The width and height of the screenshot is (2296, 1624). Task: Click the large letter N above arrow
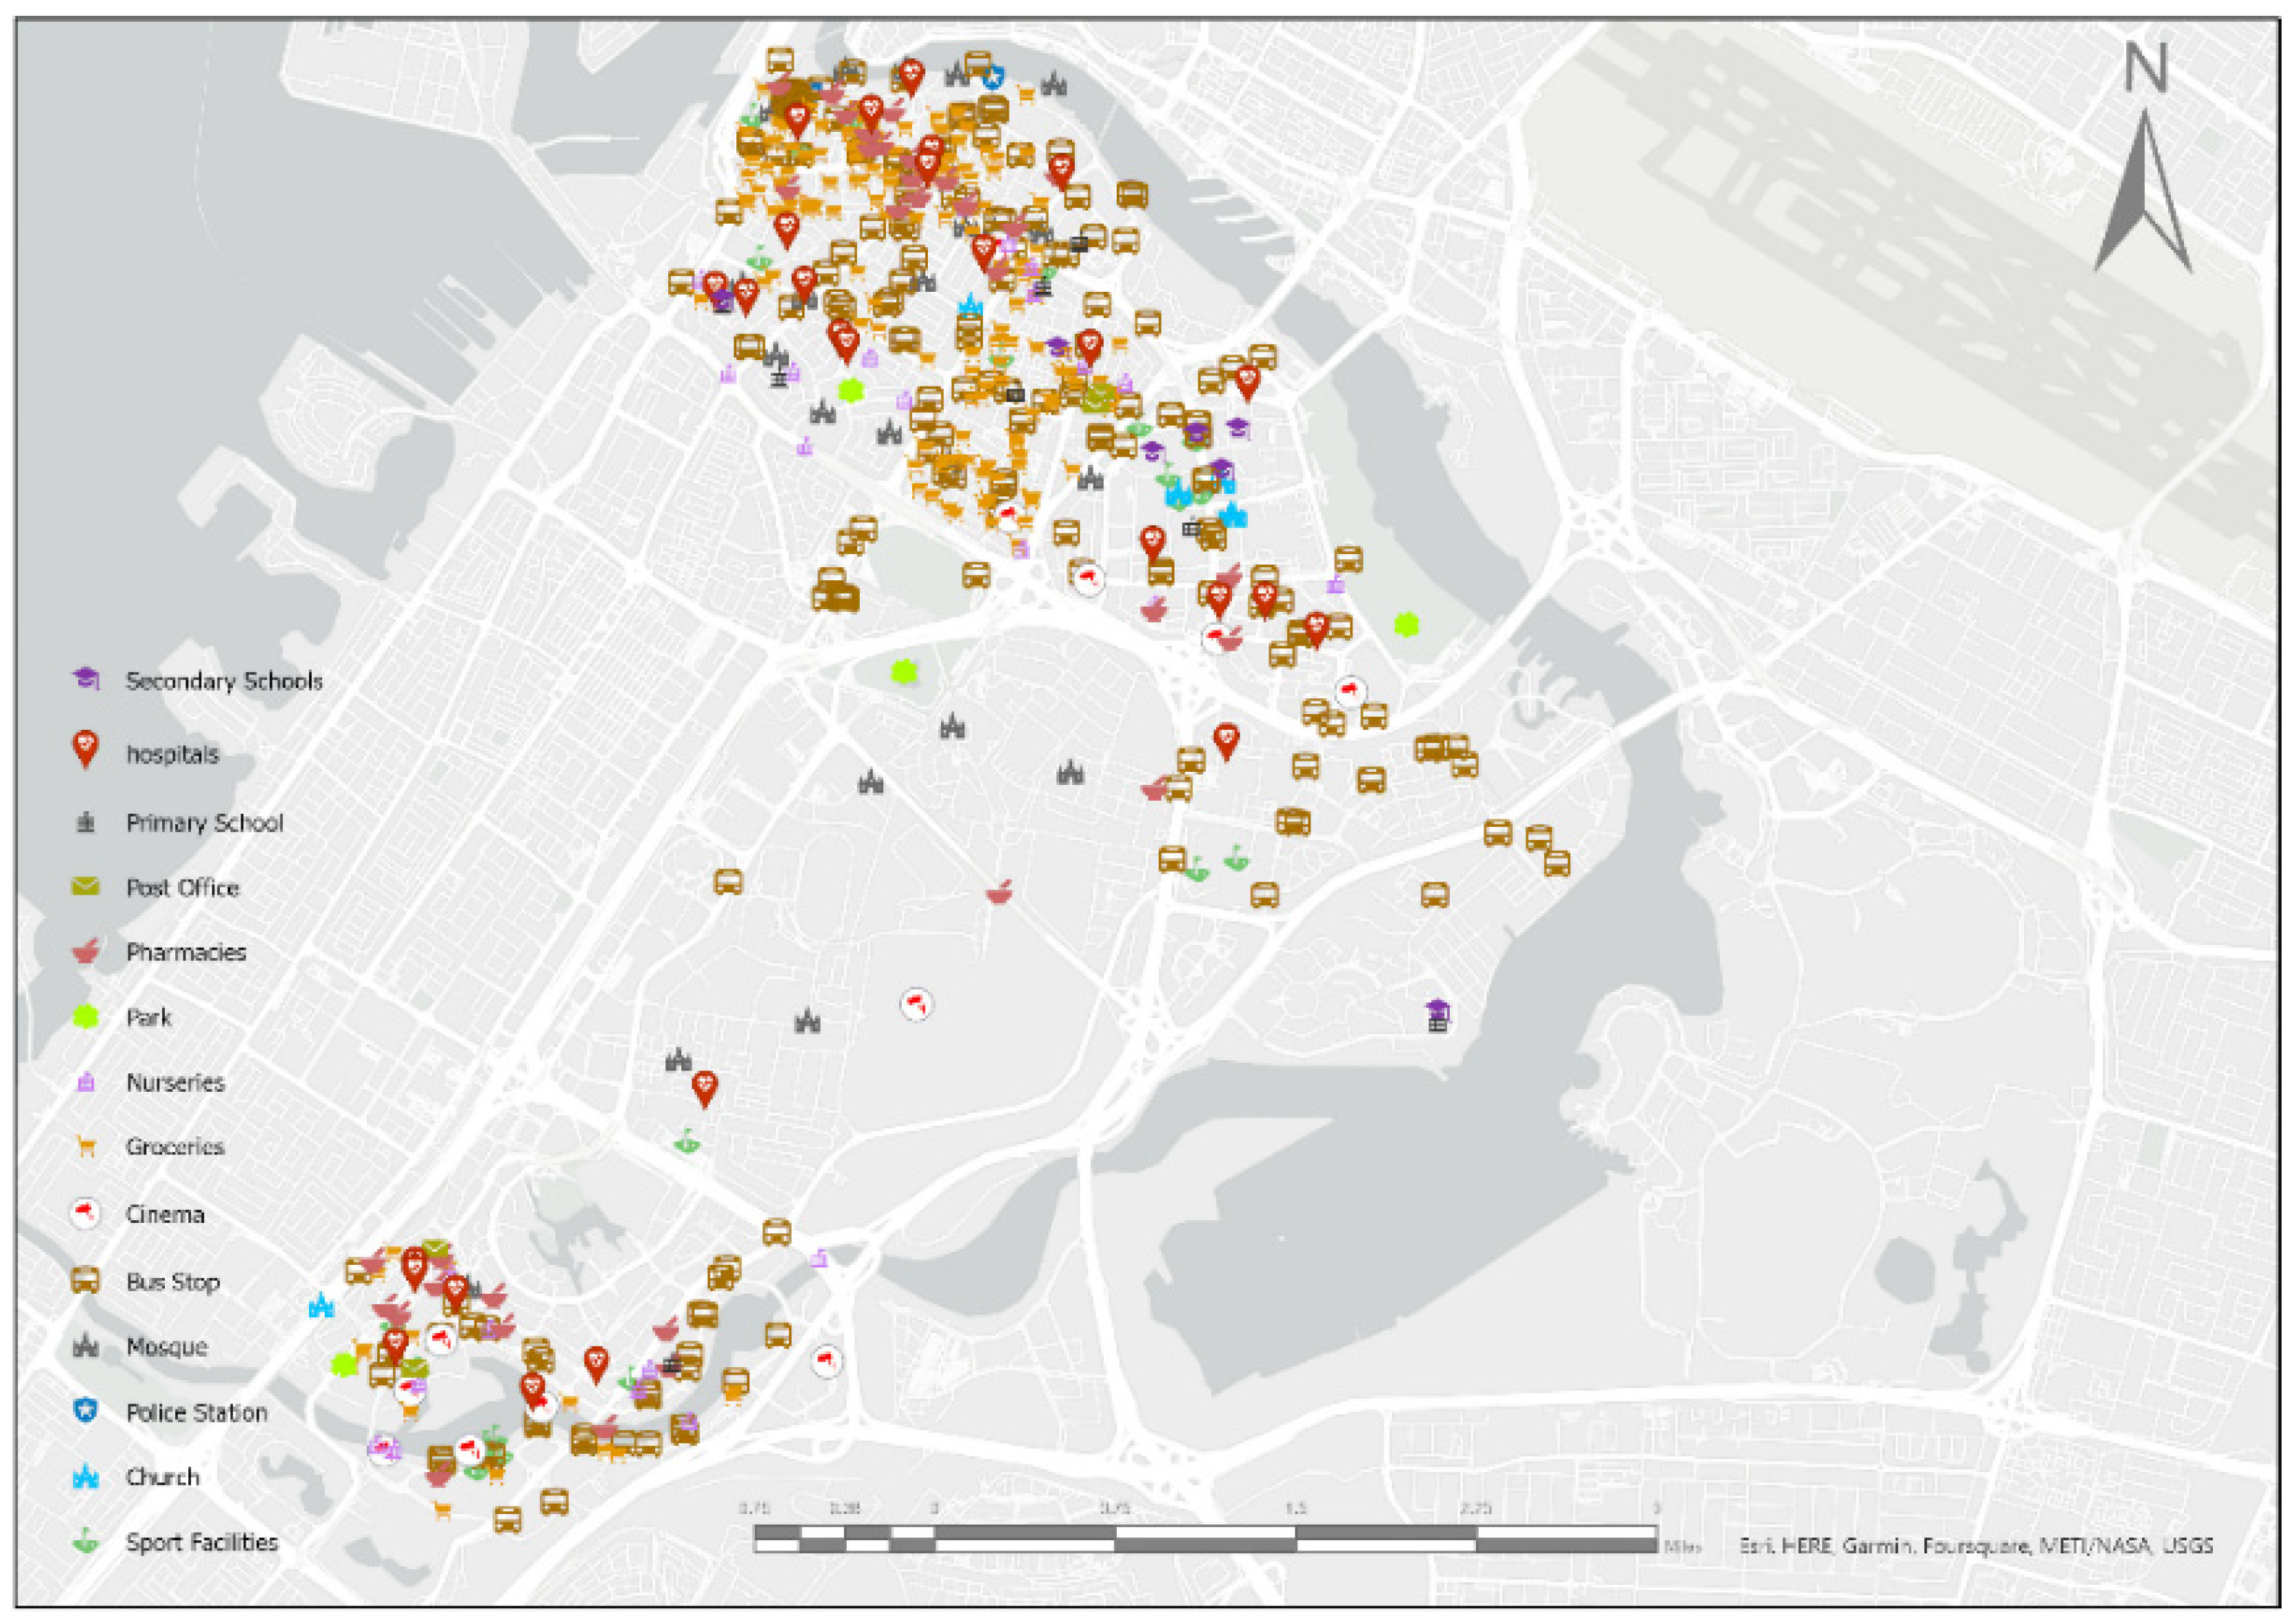2145,68
